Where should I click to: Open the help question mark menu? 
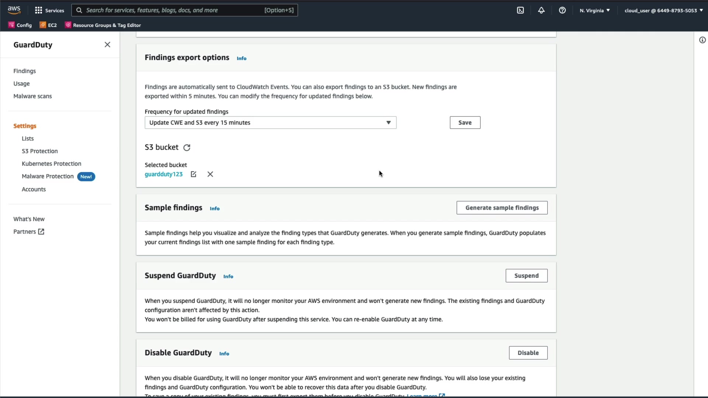point(562,10)
